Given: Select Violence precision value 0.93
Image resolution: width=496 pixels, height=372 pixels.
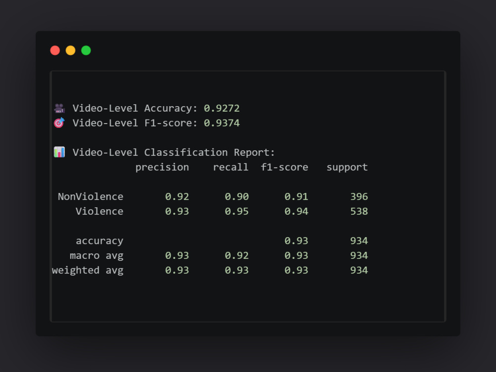Looking at the screenshot, I should coord(177,211).
